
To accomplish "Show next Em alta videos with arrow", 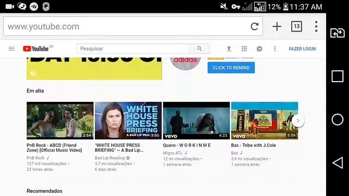I will point(298,121).
